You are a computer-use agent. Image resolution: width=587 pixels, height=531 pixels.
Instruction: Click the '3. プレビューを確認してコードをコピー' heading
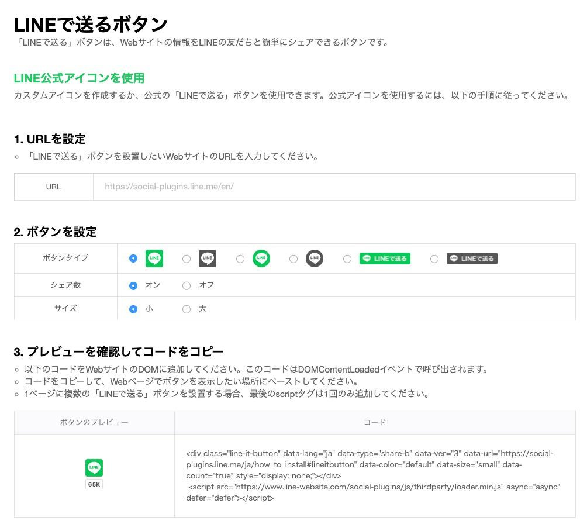point(118,351)
